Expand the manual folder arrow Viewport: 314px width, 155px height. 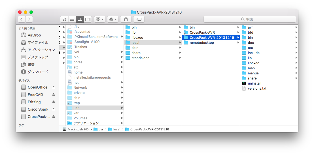(296, 73)
